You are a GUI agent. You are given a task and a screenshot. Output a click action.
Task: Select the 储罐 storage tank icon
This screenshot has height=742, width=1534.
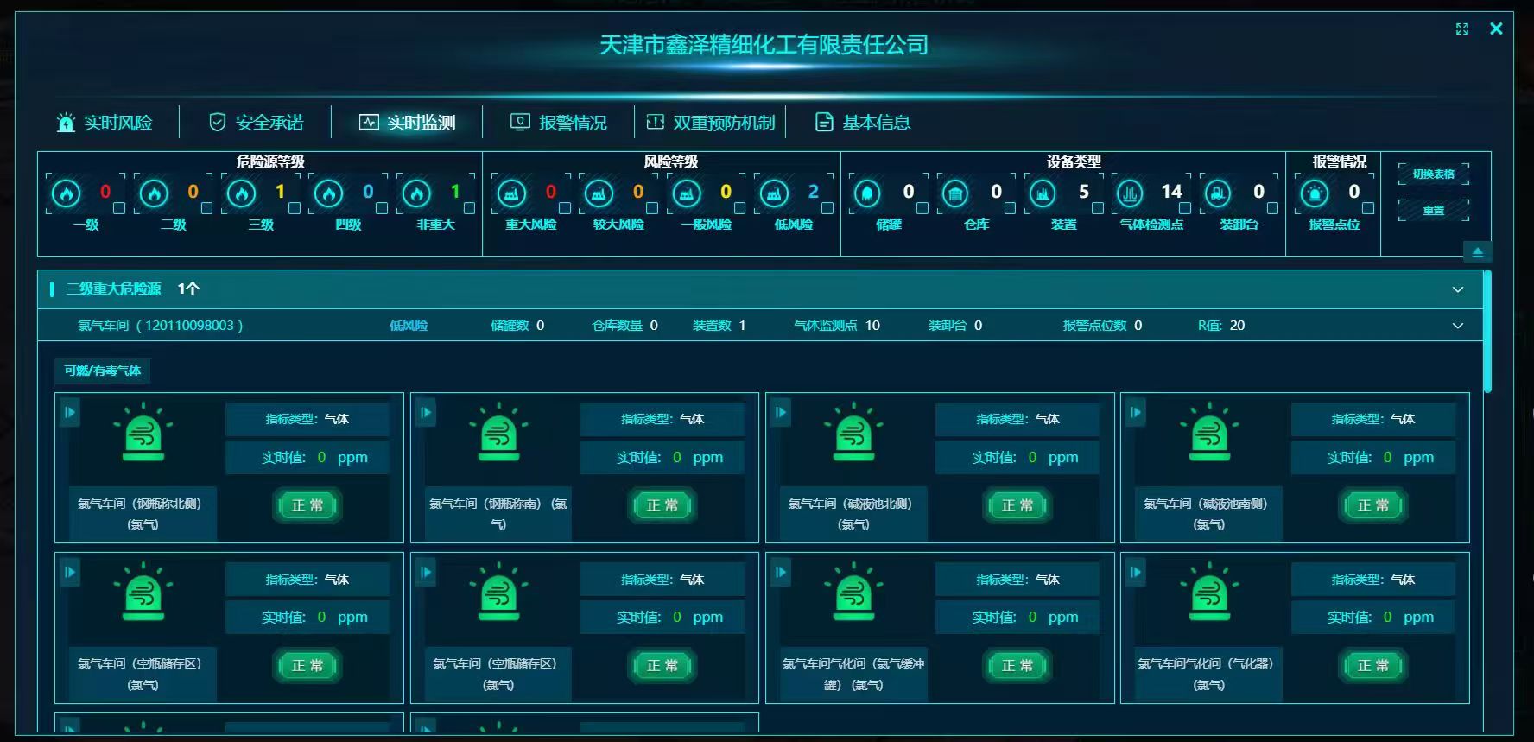(868, 193)
